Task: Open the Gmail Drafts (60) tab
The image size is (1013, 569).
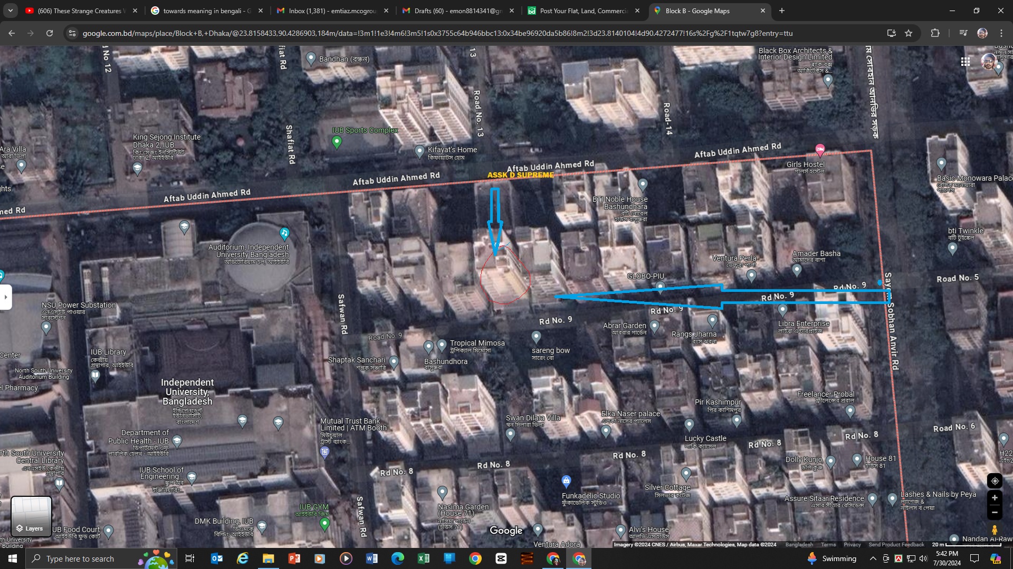Action: [x=458, y=11]
